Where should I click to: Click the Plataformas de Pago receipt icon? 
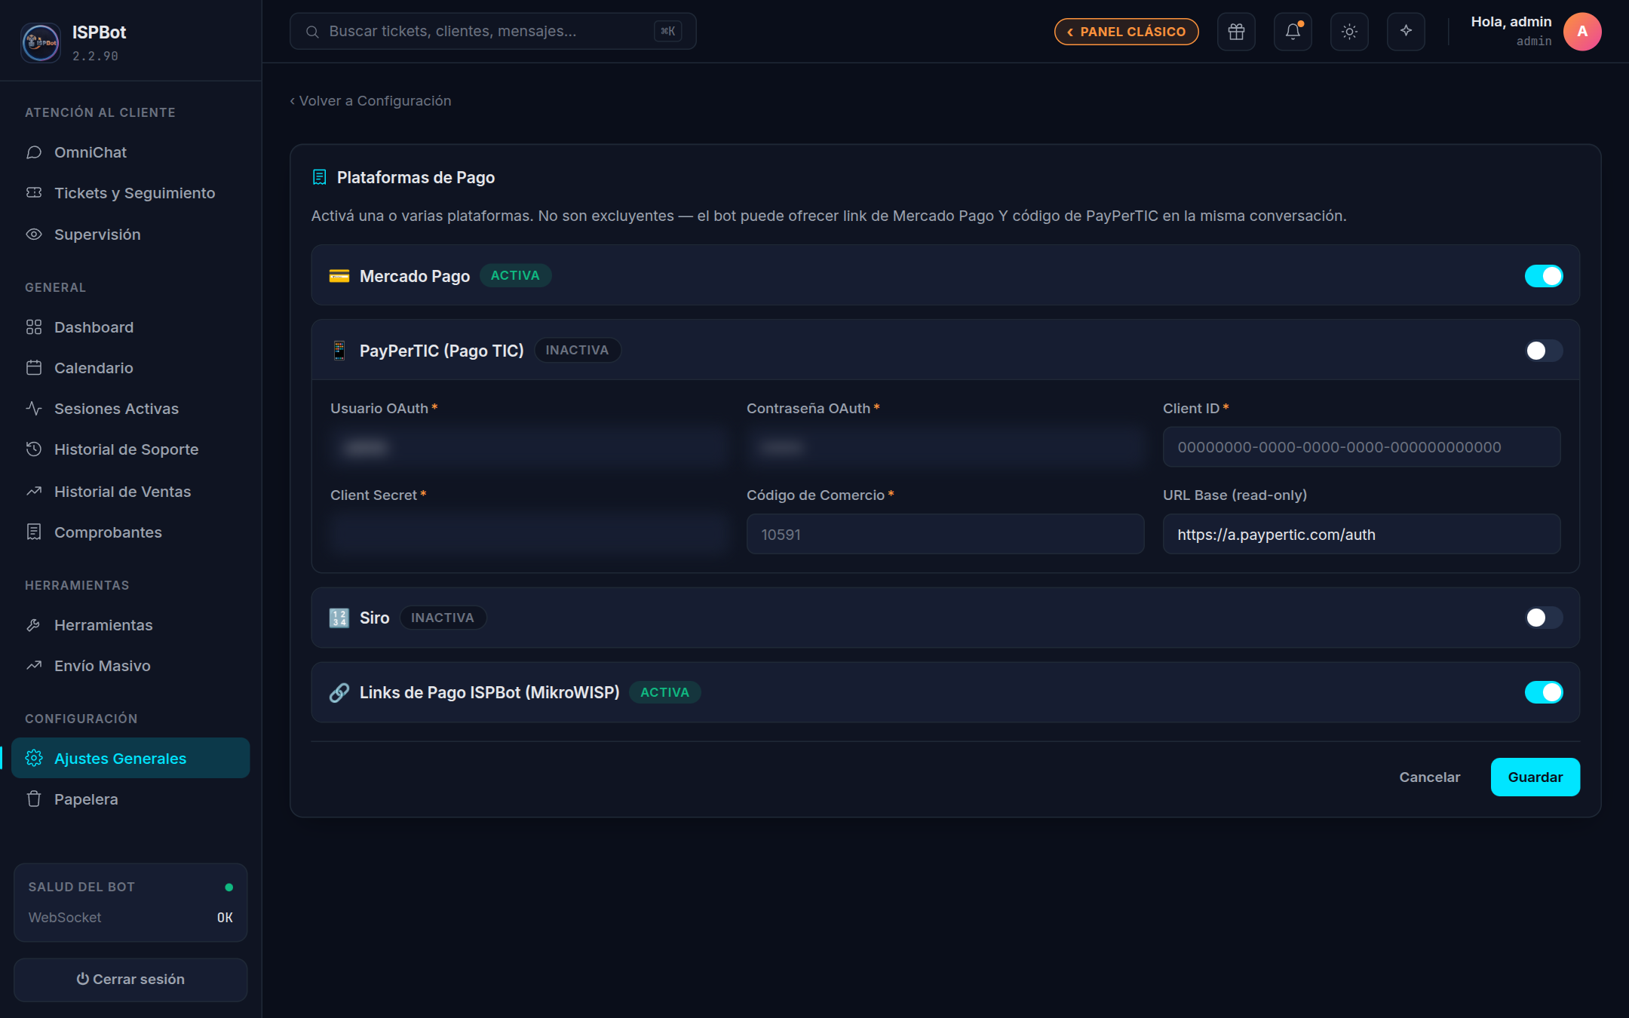point(319,177)
